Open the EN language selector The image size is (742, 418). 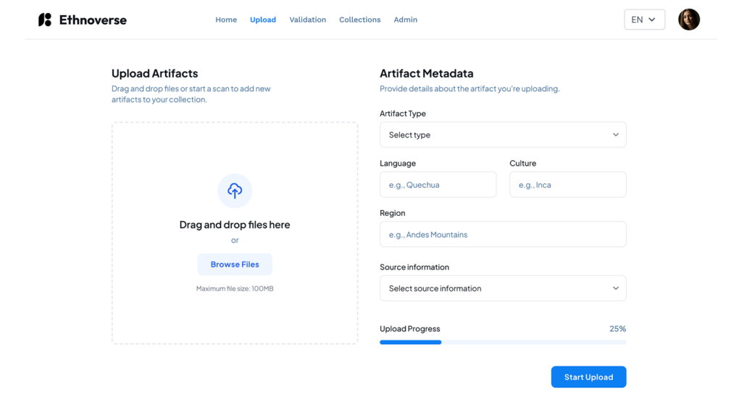[644, 20]
